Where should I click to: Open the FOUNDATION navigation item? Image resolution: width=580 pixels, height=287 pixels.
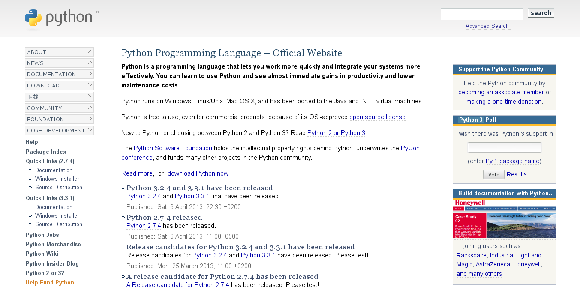(x=59, y=119)
